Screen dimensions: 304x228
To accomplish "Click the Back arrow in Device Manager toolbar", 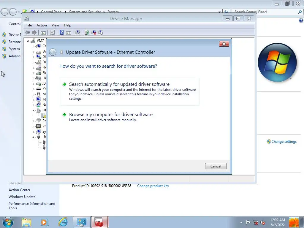I will (x=27, y=33).
